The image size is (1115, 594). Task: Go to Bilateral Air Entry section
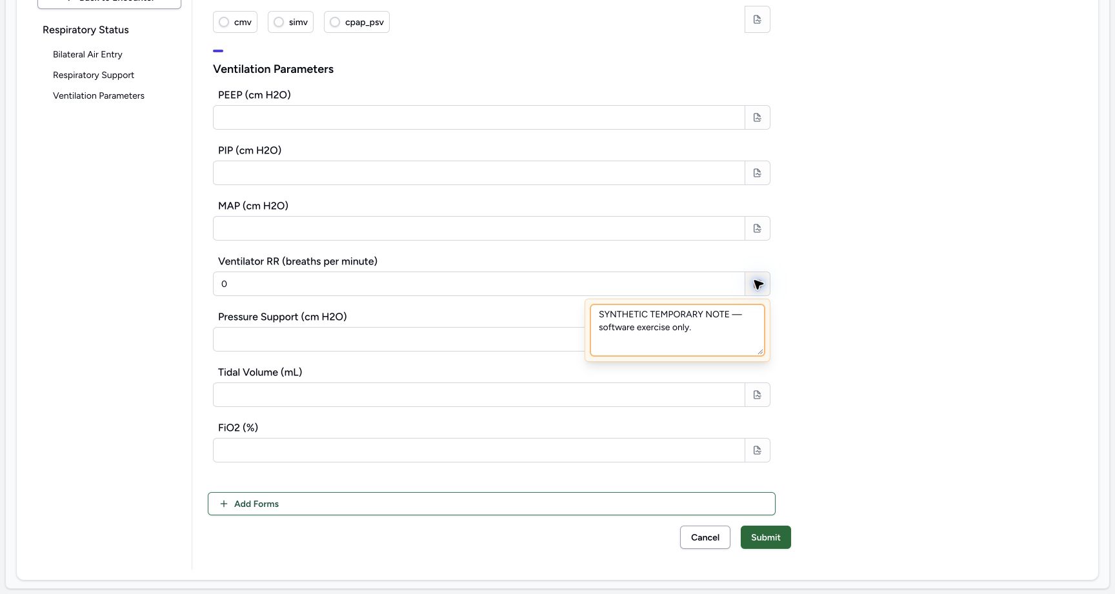88,54
